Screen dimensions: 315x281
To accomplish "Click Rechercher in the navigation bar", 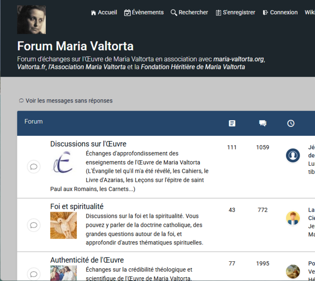I will (x=189, y=13).
